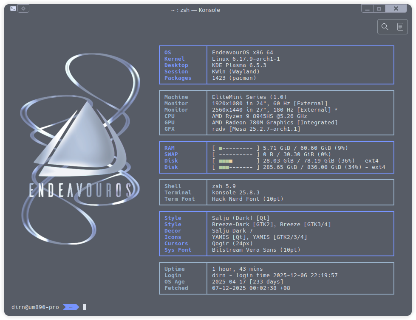Click the EndeavourOS logo artwork
Viewport: 416px width, 320px height.
tap(81, 144)
